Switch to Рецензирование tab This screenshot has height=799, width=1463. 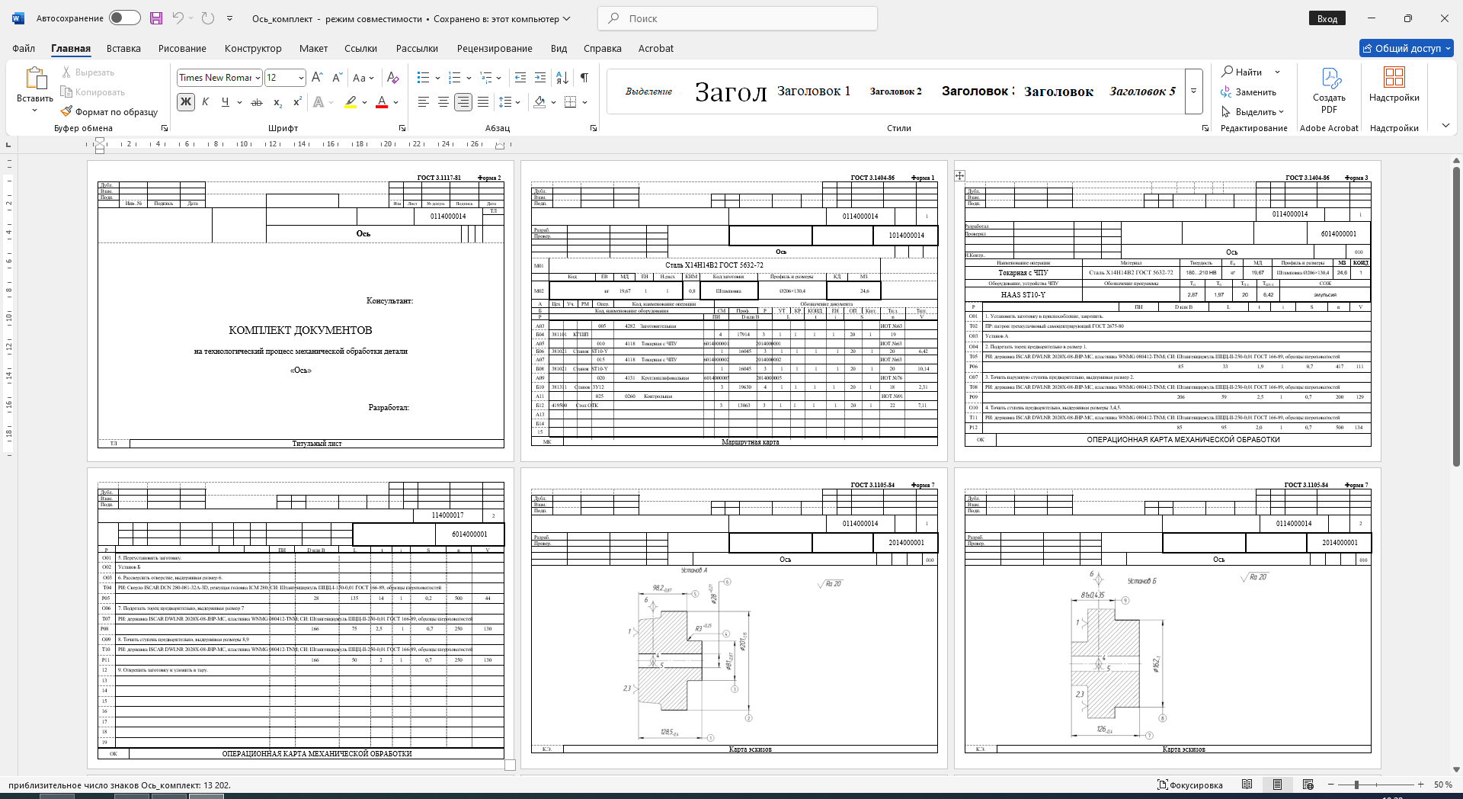click(x=495, y=48)
